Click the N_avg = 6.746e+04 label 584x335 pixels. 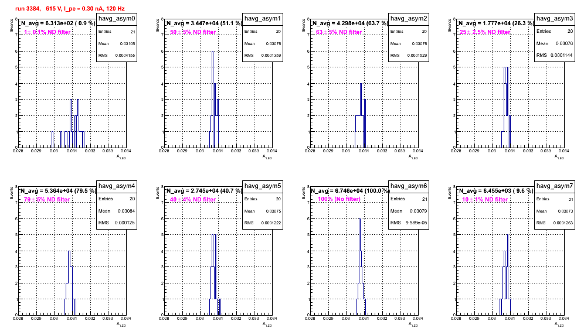tap(350, 190)
